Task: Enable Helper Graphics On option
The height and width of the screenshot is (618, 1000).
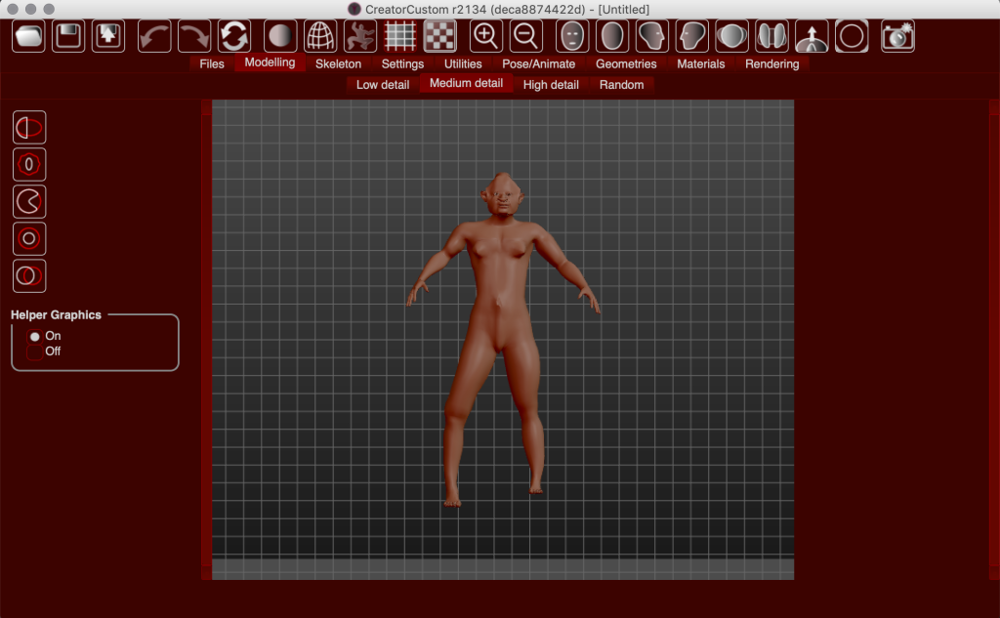Action: click(35, 335)
